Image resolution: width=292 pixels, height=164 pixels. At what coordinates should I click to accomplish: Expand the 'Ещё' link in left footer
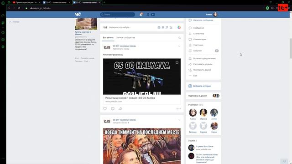pos(87,61)
